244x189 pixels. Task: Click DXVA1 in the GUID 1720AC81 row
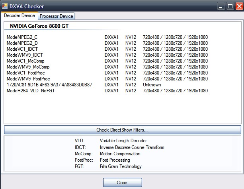pos(111,85)
